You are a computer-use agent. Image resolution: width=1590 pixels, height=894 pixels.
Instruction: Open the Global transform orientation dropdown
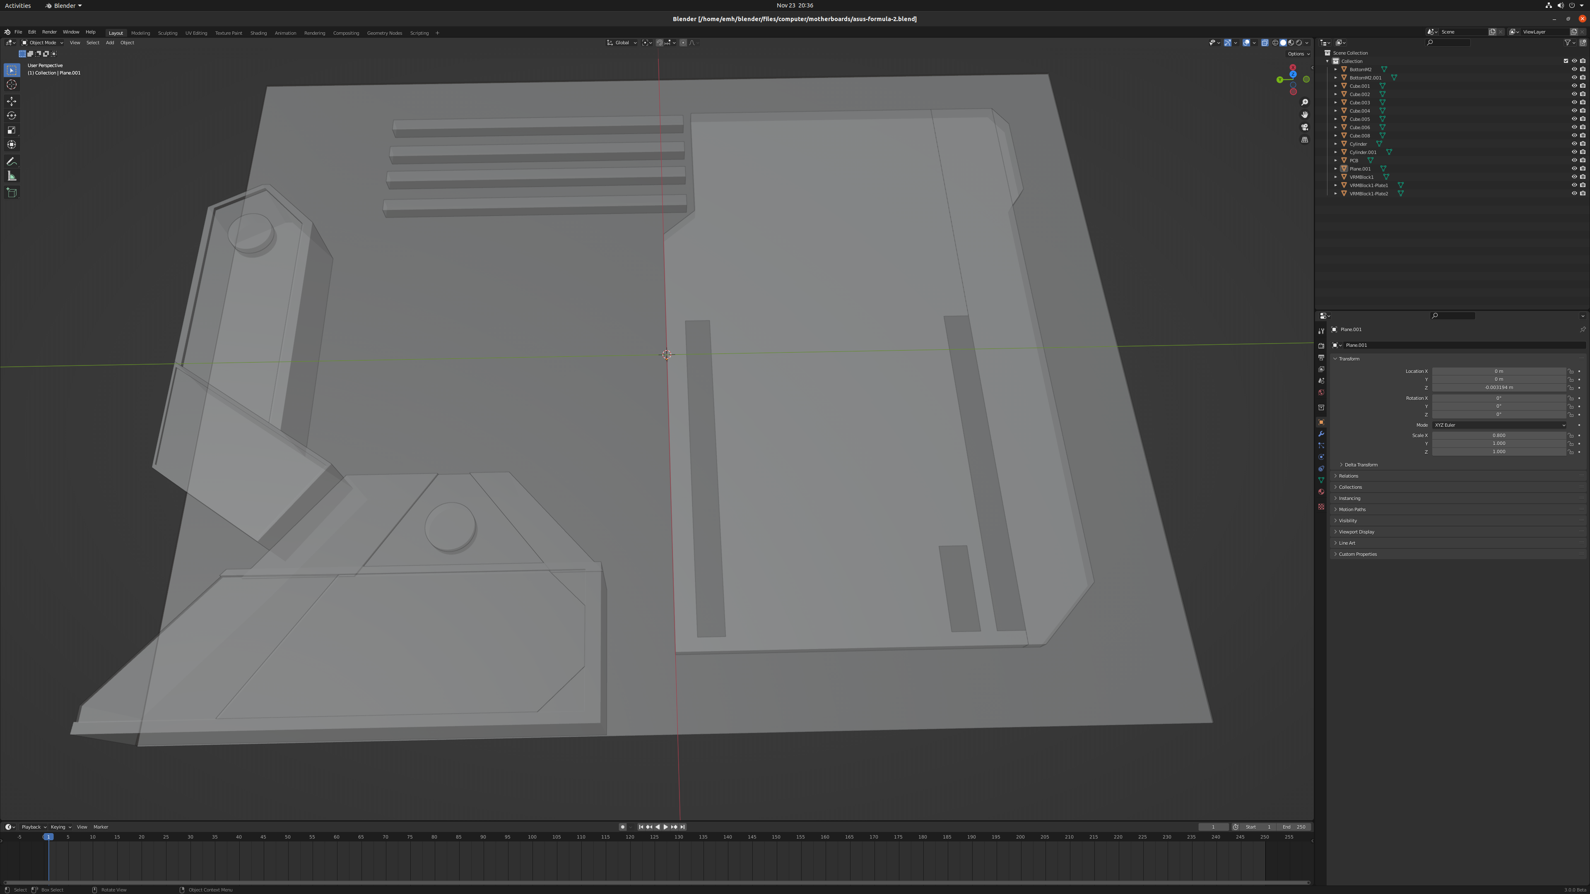tap(622, 43)
